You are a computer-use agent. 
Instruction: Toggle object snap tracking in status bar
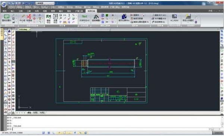pyautogui.click(x=69, y=133)
